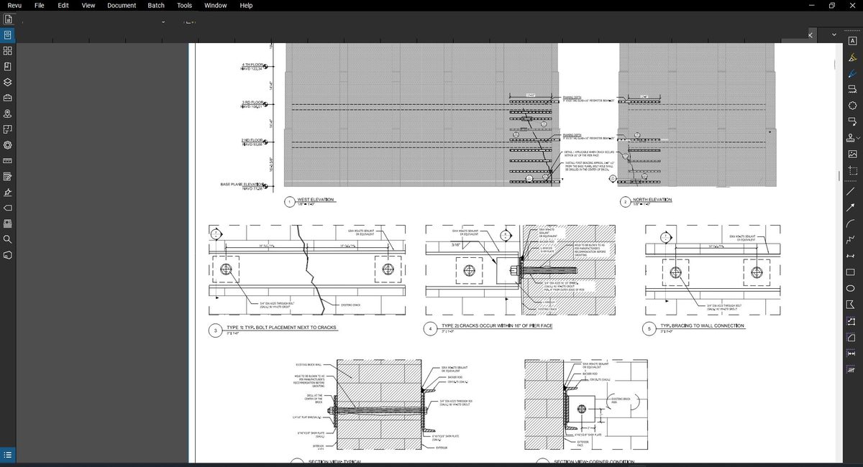Open the Stamp tool dropdown in the right toolbar

point(858,138)
